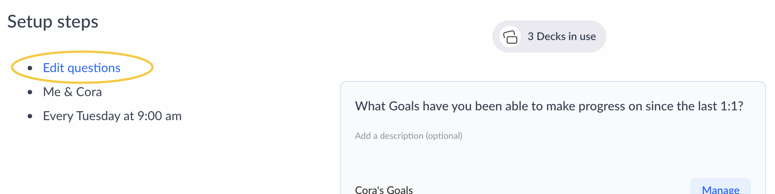Click the stacked decks icon
This screenshot has height=194, width=775.
[510, 36]
